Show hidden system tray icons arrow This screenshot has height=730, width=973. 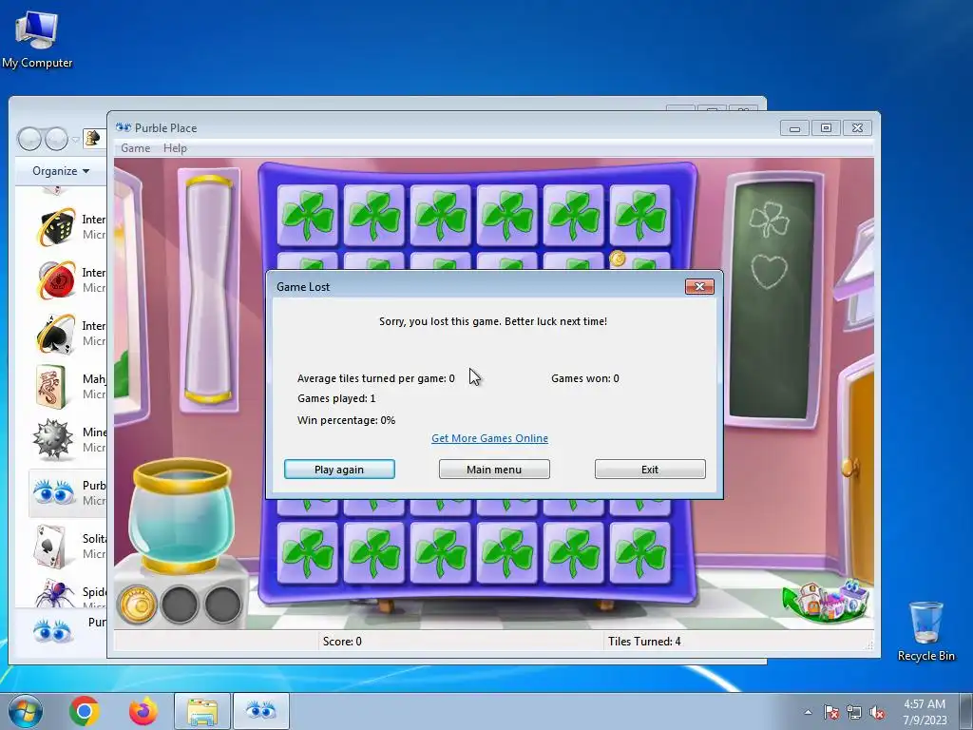pyautogui.click(x=808, y=712)
